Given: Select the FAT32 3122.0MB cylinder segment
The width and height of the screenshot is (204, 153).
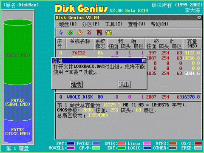Looking at the screenshot, I should tap(18, 132).
